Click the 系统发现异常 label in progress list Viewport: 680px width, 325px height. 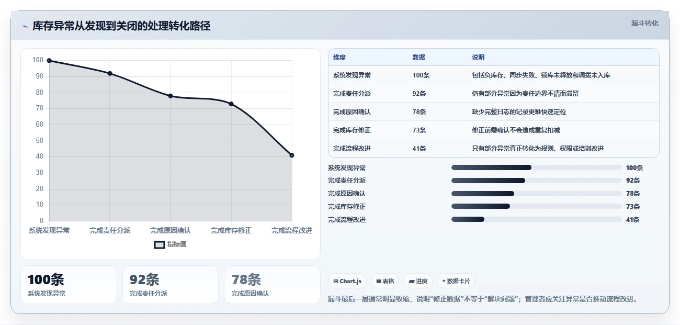click(x=347, y=168)
